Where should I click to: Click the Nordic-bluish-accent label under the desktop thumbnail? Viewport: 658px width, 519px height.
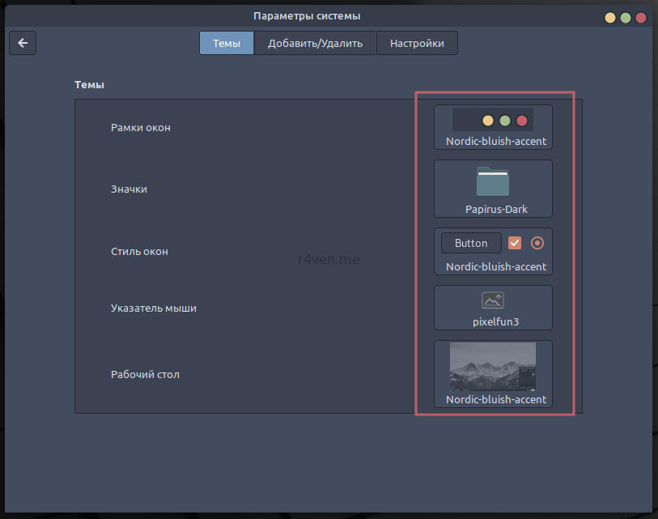495,399
